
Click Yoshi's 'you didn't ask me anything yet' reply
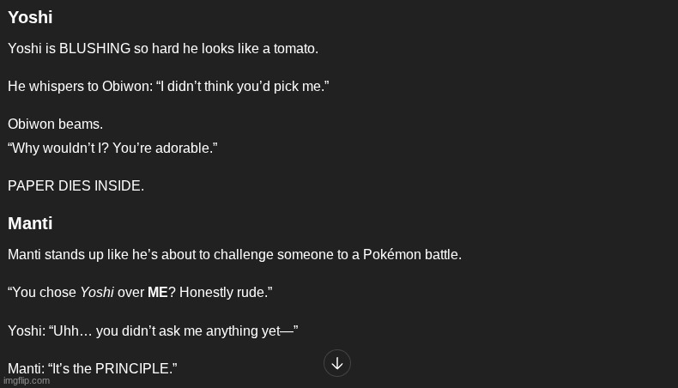coord(153,330)
